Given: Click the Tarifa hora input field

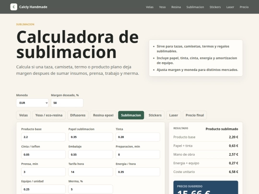Looking at the screenshot, I should point(91,172).
